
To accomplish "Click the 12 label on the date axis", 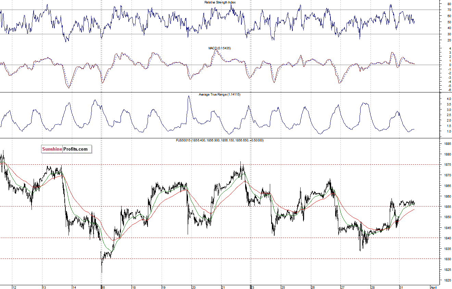I will click(x=14, y=287).
